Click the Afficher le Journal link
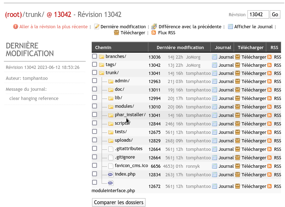This screenshot has height=207, width=285. click(x=253, y=26)
